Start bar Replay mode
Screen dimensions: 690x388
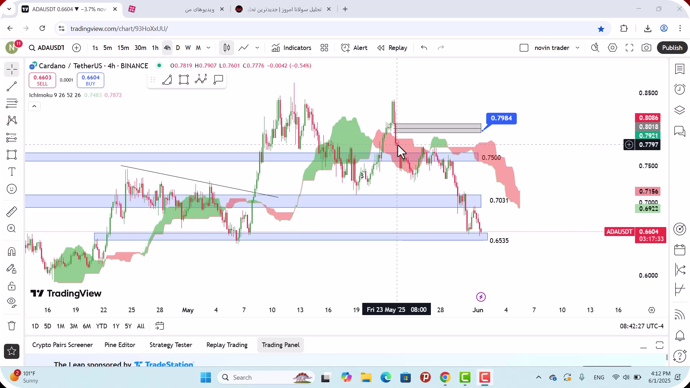point(392,48)
